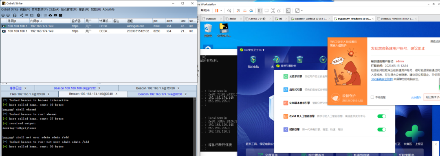
Task: Click the connect to team server plus icon
Action: pyautogui.click(x=3, y=15)
